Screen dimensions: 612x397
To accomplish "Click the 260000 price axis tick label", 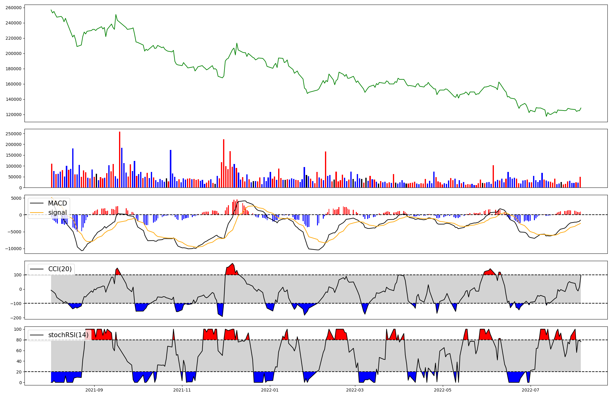I will point(13,8).
